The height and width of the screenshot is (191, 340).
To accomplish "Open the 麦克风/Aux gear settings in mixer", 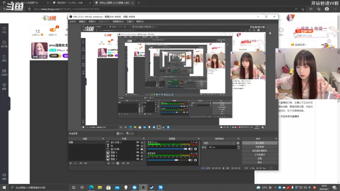I will (x=195, y=149).
